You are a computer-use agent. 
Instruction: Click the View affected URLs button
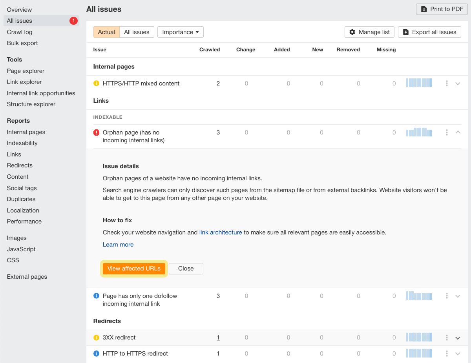[134, 269]
